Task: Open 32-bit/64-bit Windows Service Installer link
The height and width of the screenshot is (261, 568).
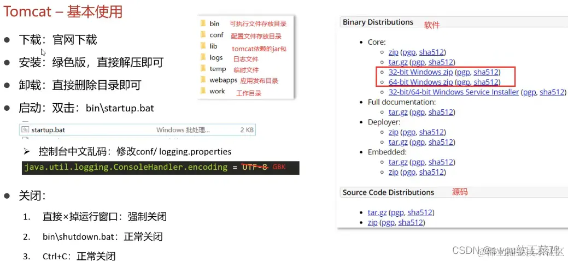Action: (x=454, y=92)
